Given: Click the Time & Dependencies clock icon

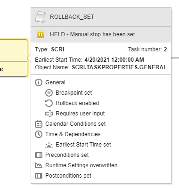Looking at the screenshot, I should coord(39,134).
